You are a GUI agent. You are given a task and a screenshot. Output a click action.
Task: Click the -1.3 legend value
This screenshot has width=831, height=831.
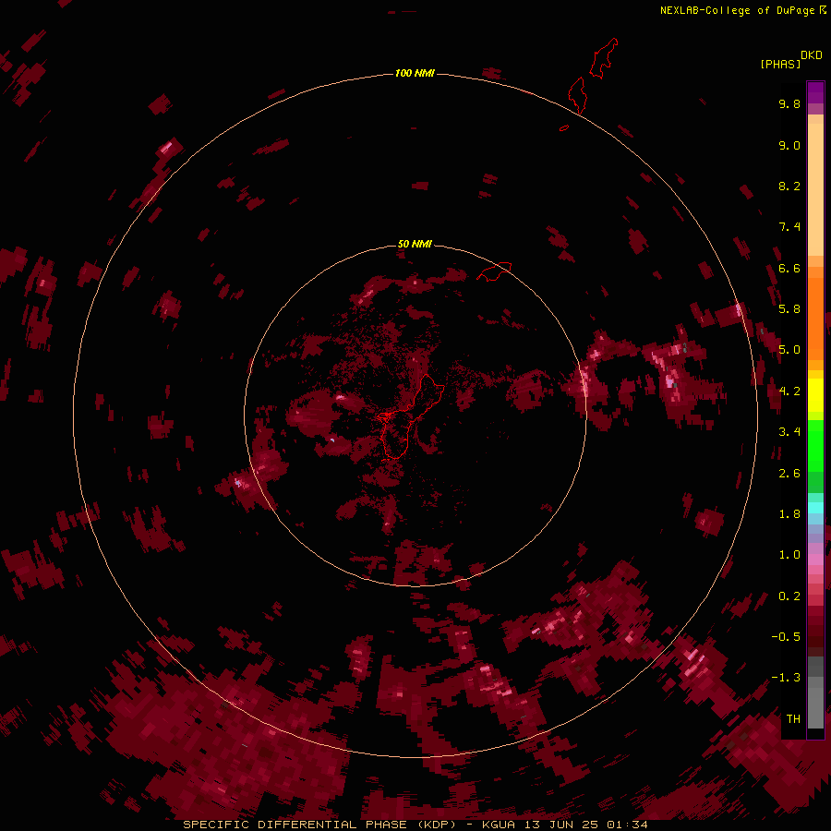point(786,678)
